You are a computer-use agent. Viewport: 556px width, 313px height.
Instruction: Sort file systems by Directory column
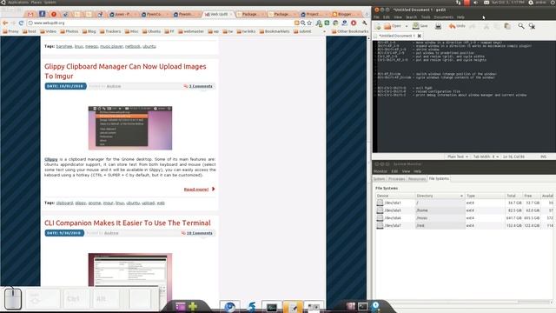(440, 196)
